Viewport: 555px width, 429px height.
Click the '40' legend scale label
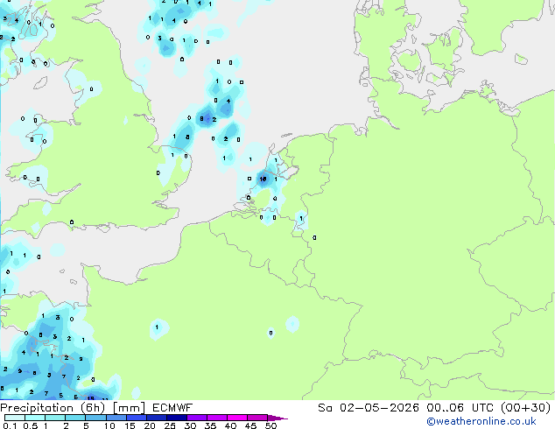[x=230, y=425]
